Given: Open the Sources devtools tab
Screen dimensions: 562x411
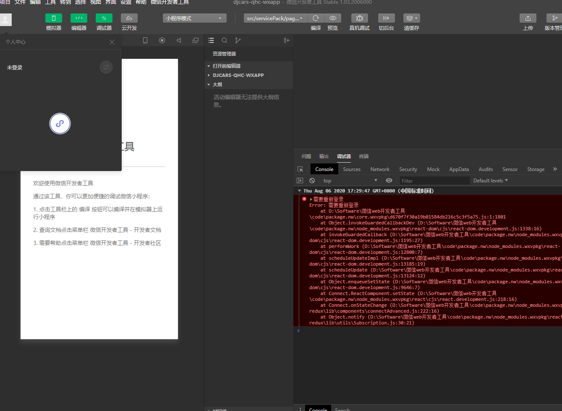Looking at the screenshot, I should [352, 169].
